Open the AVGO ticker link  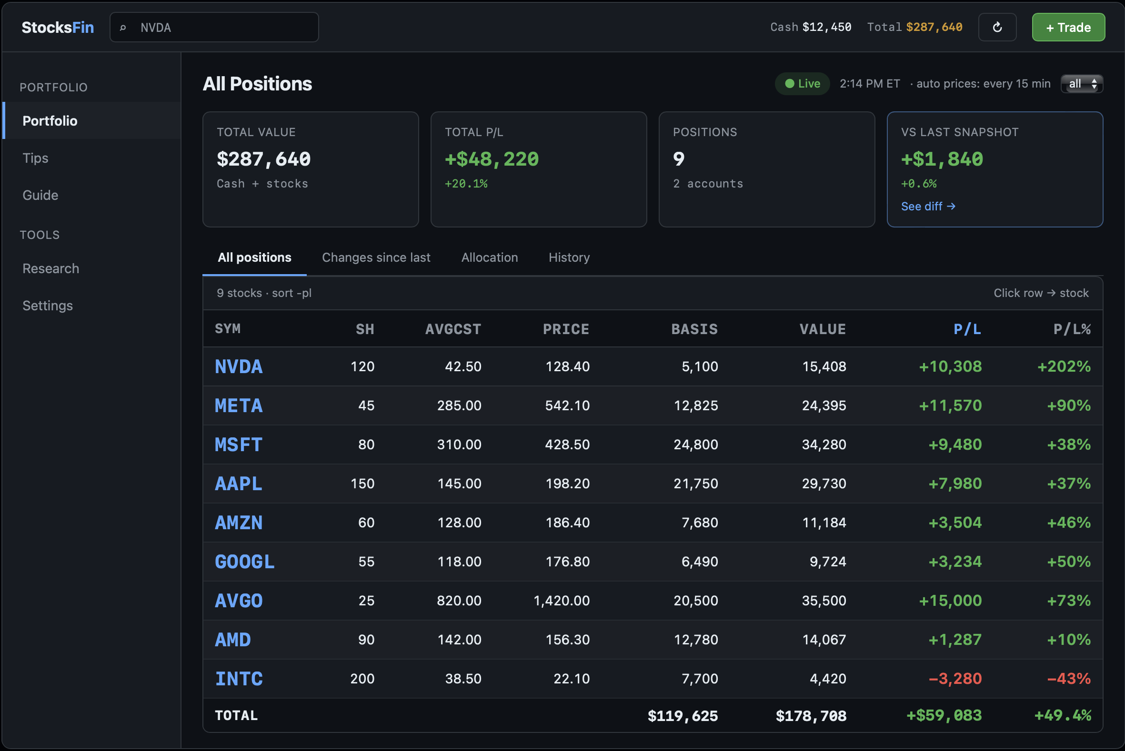239,601
